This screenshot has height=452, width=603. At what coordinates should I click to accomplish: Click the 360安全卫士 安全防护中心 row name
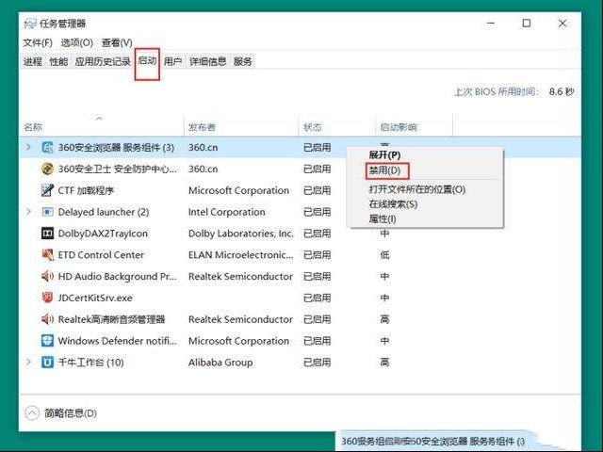[x=117, y=169]
